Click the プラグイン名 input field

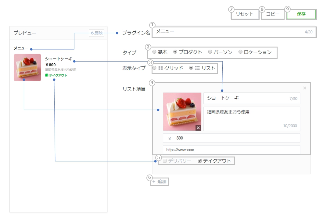coord(229,32)
